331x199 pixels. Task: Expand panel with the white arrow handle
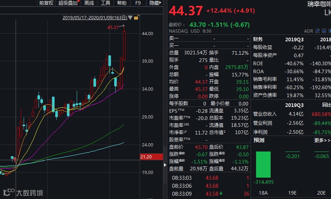click(x=165, y=165)
